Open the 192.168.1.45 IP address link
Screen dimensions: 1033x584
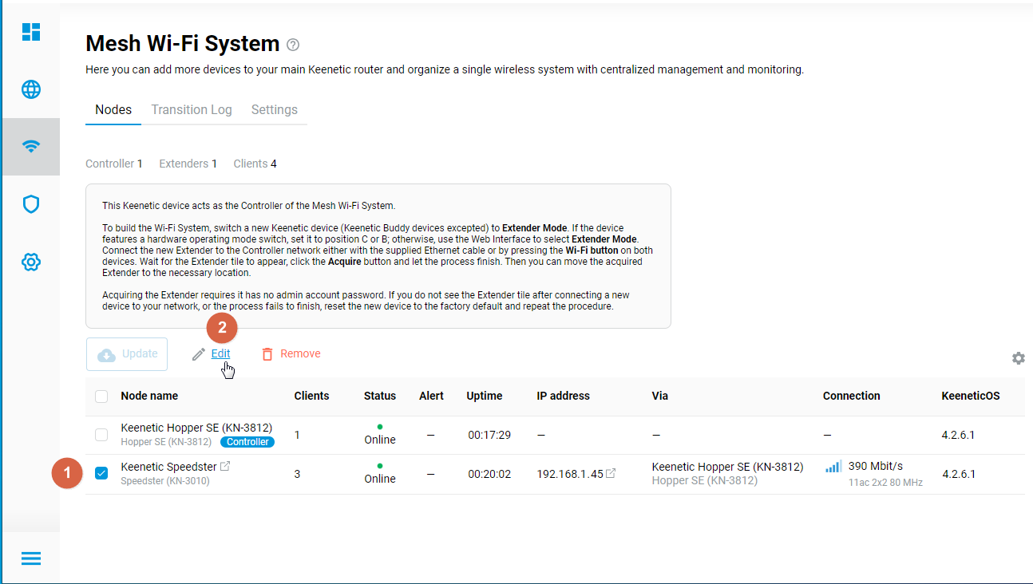[570, 474]
